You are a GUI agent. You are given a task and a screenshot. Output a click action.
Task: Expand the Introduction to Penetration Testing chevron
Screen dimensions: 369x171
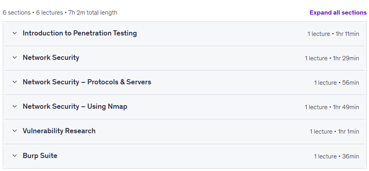[x=15, y=33]
